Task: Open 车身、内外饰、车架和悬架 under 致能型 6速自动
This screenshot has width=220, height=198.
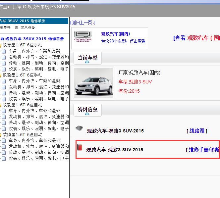Action: pos(34,111)
